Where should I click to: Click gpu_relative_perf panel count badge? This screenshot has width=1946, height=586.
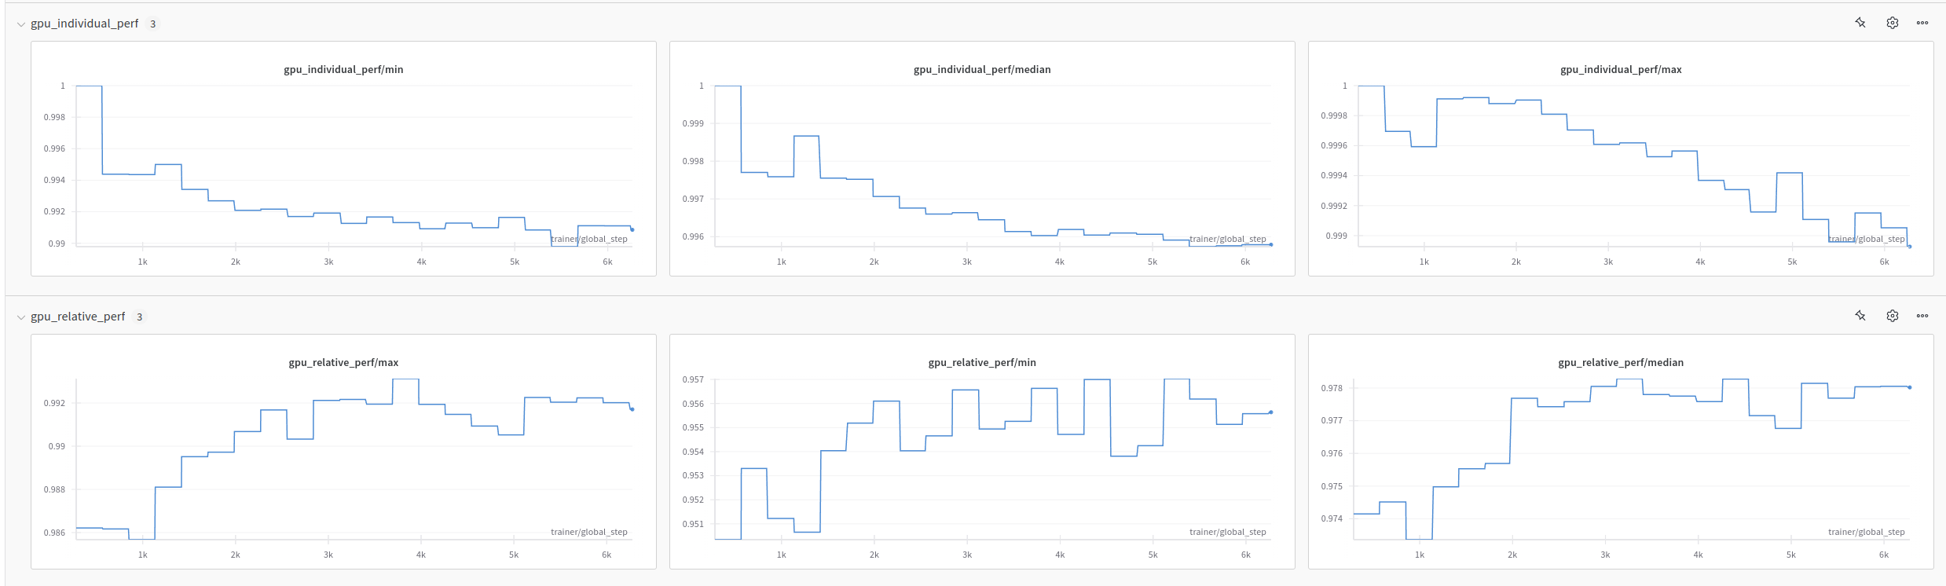tap(140, 317)
